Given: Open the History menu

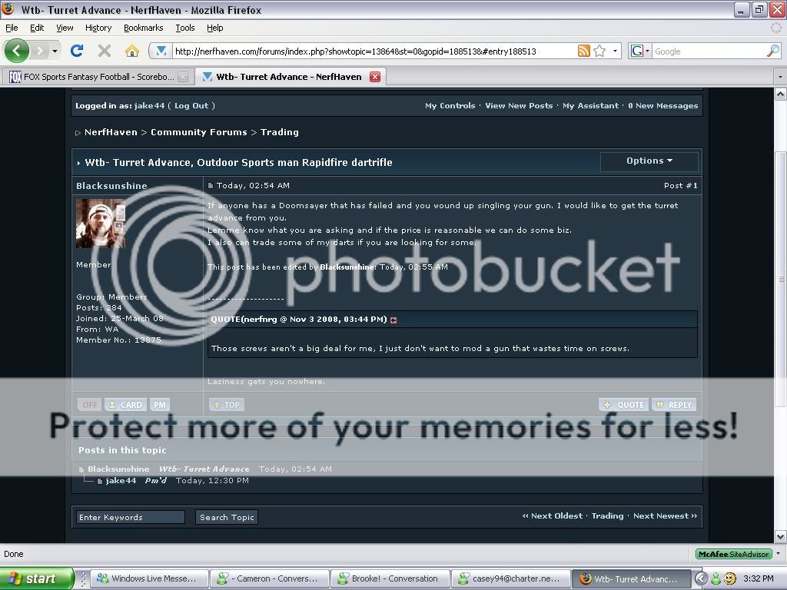Looking at the screenshot, I should (98, 28).
